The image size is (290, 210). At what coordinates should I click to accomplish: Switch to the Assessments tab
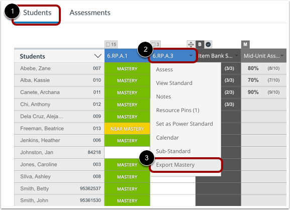point(90,13)
